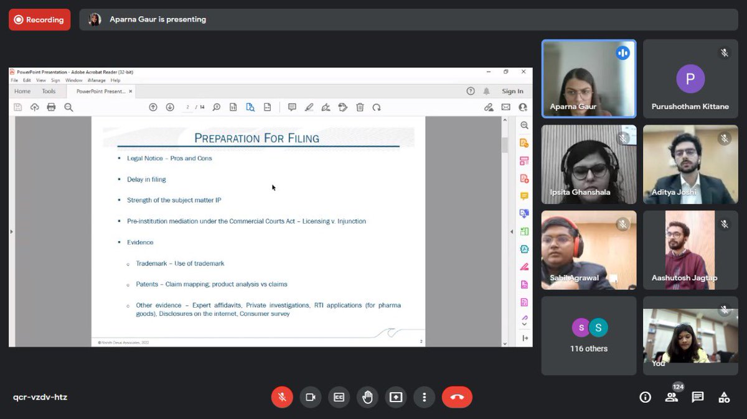Screen dimensions: 747x419
Task: Click the Present now button in Meet
Action: [x=396, y=397]
